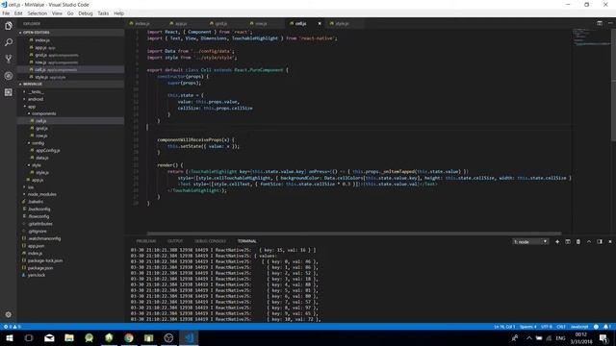Viewport: 616px width, 346px height.
Task: Change language mode via 'JavaScript' status item
Action: (x=579, y=327)
